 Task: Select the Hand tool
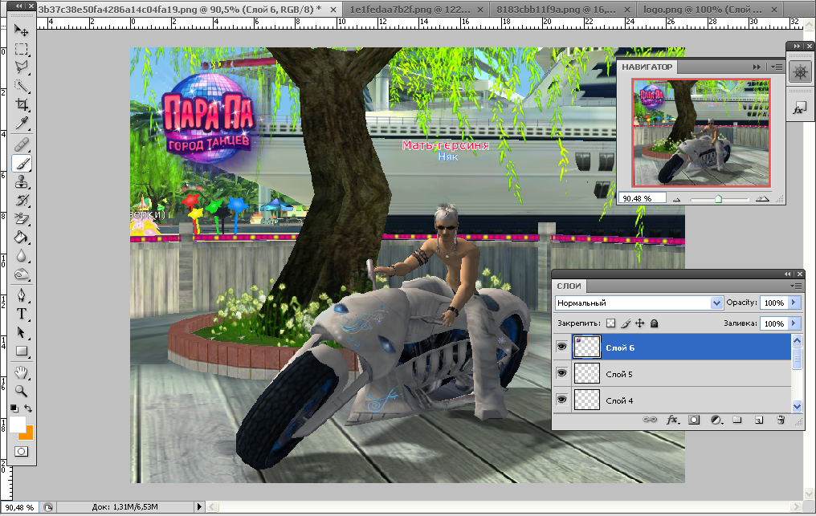pyautogui.click(x=22, y=372)
